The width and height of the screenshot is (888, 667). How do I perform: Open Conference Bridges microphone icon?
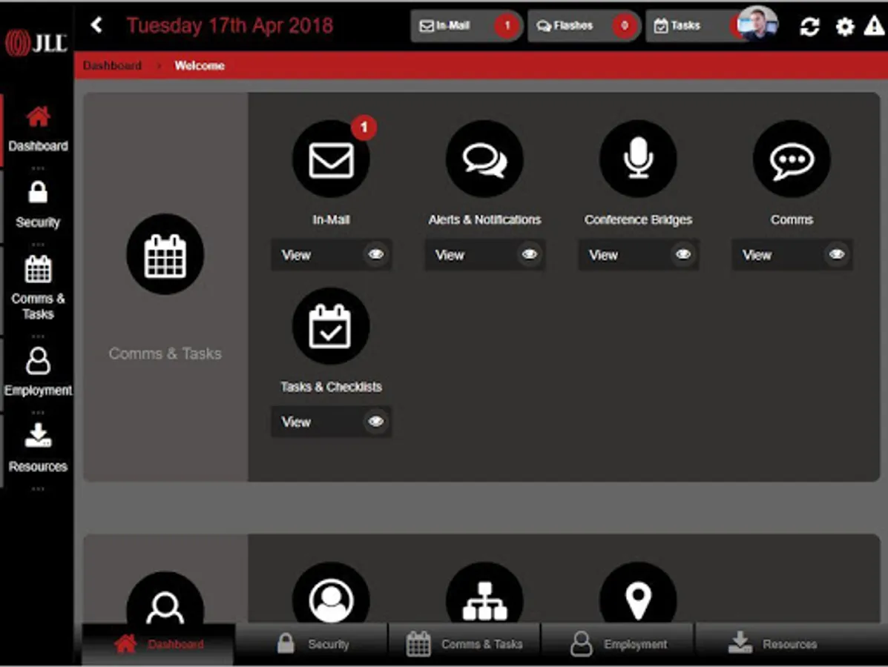point(638,159)
